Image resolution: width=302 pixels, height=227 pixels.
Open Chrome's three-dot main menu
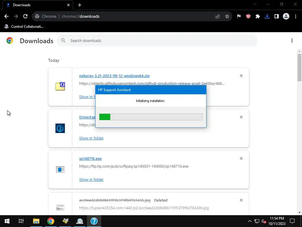[x=296, y=17]
